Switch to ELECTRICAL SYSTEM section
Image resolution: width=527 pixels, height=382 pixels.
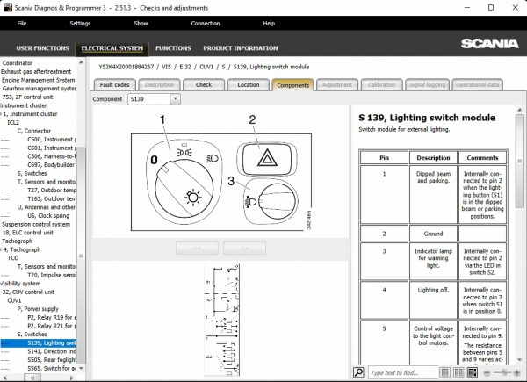(112, 48)
